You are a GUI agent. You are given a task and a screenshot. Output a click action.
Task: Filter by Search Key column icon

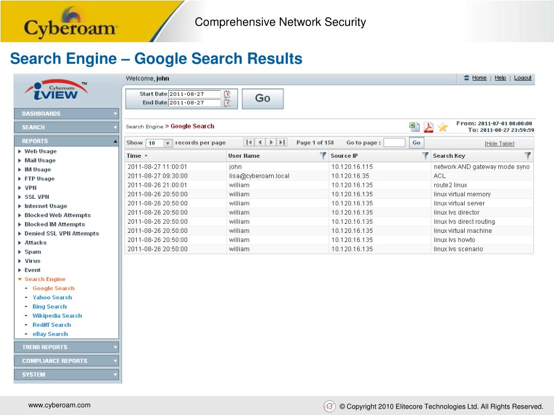tap(527, 156)
